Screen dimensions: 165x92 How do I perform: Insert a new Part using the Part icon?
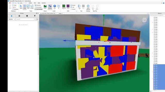[x=55, y=6]
